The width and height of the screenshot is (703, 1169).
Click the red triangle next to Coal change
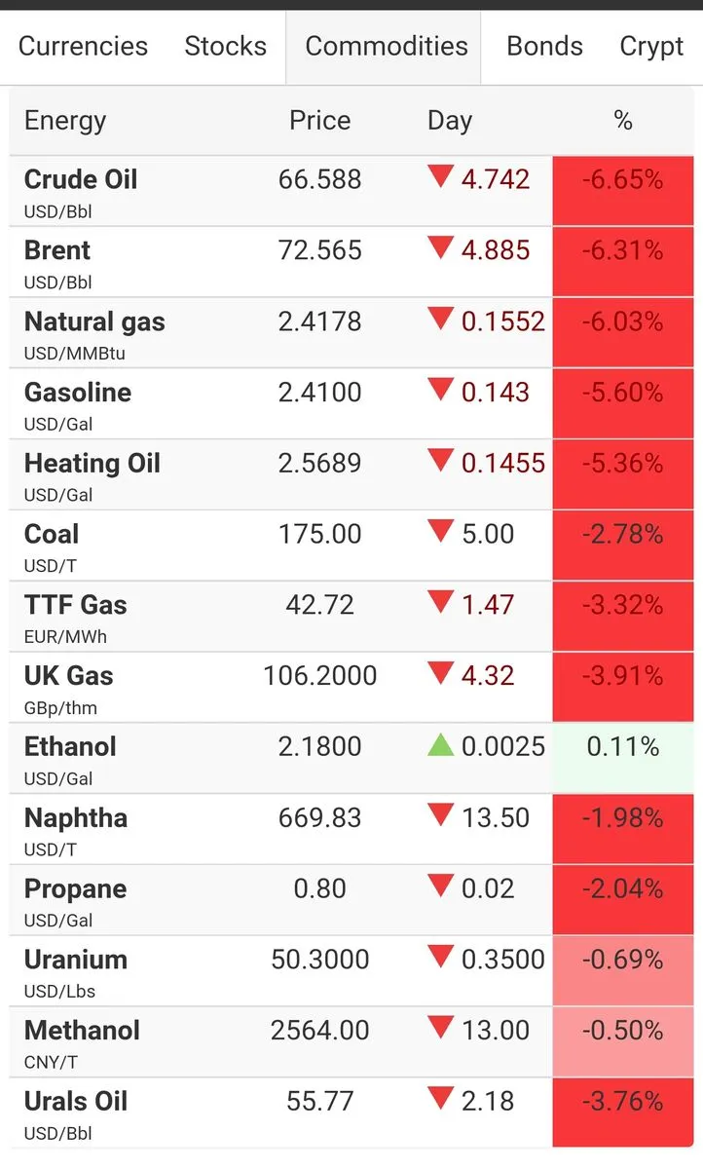click(440, 531)
